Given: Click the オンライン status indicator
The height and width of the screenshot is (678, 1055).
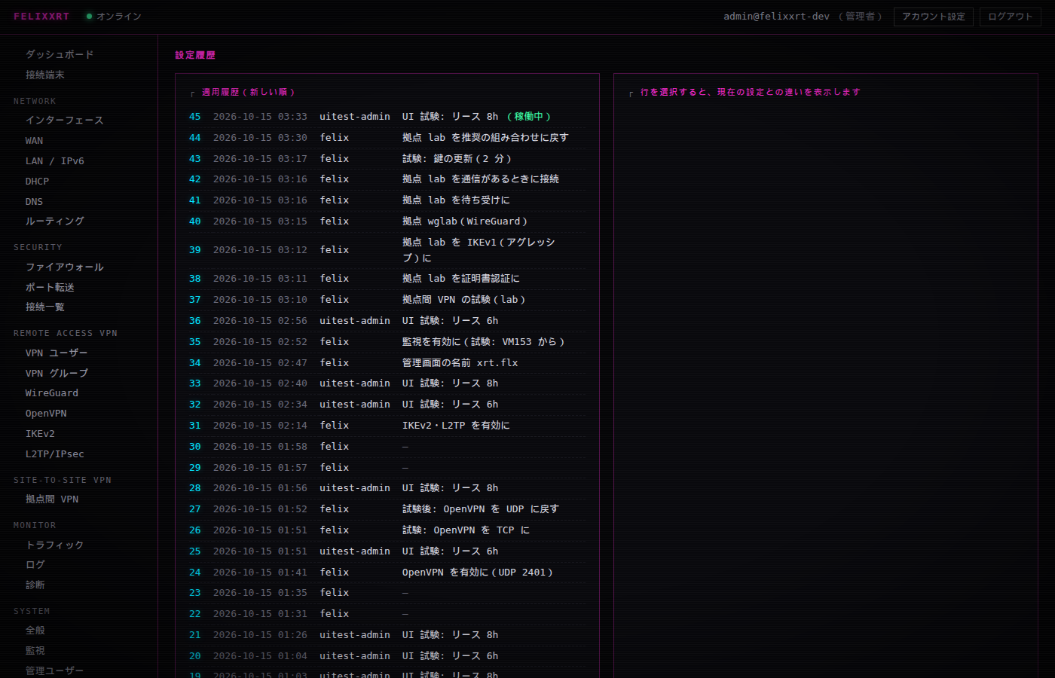Looking at the screenshot, I should [114, 17].
